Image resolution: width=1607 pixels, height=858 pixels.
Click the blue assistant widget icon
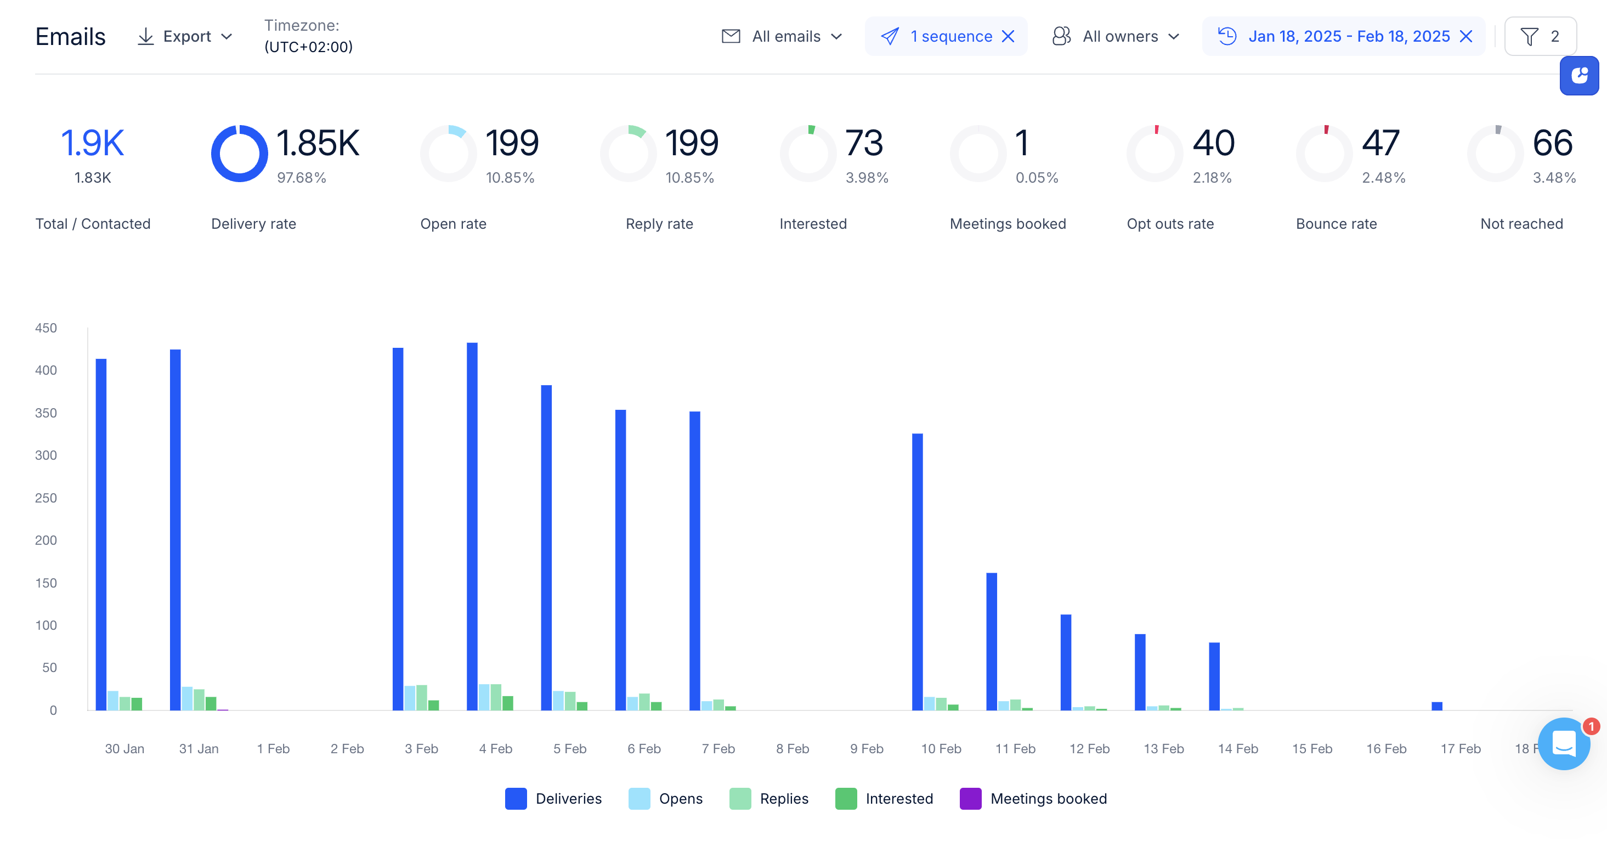(1579, 76)
